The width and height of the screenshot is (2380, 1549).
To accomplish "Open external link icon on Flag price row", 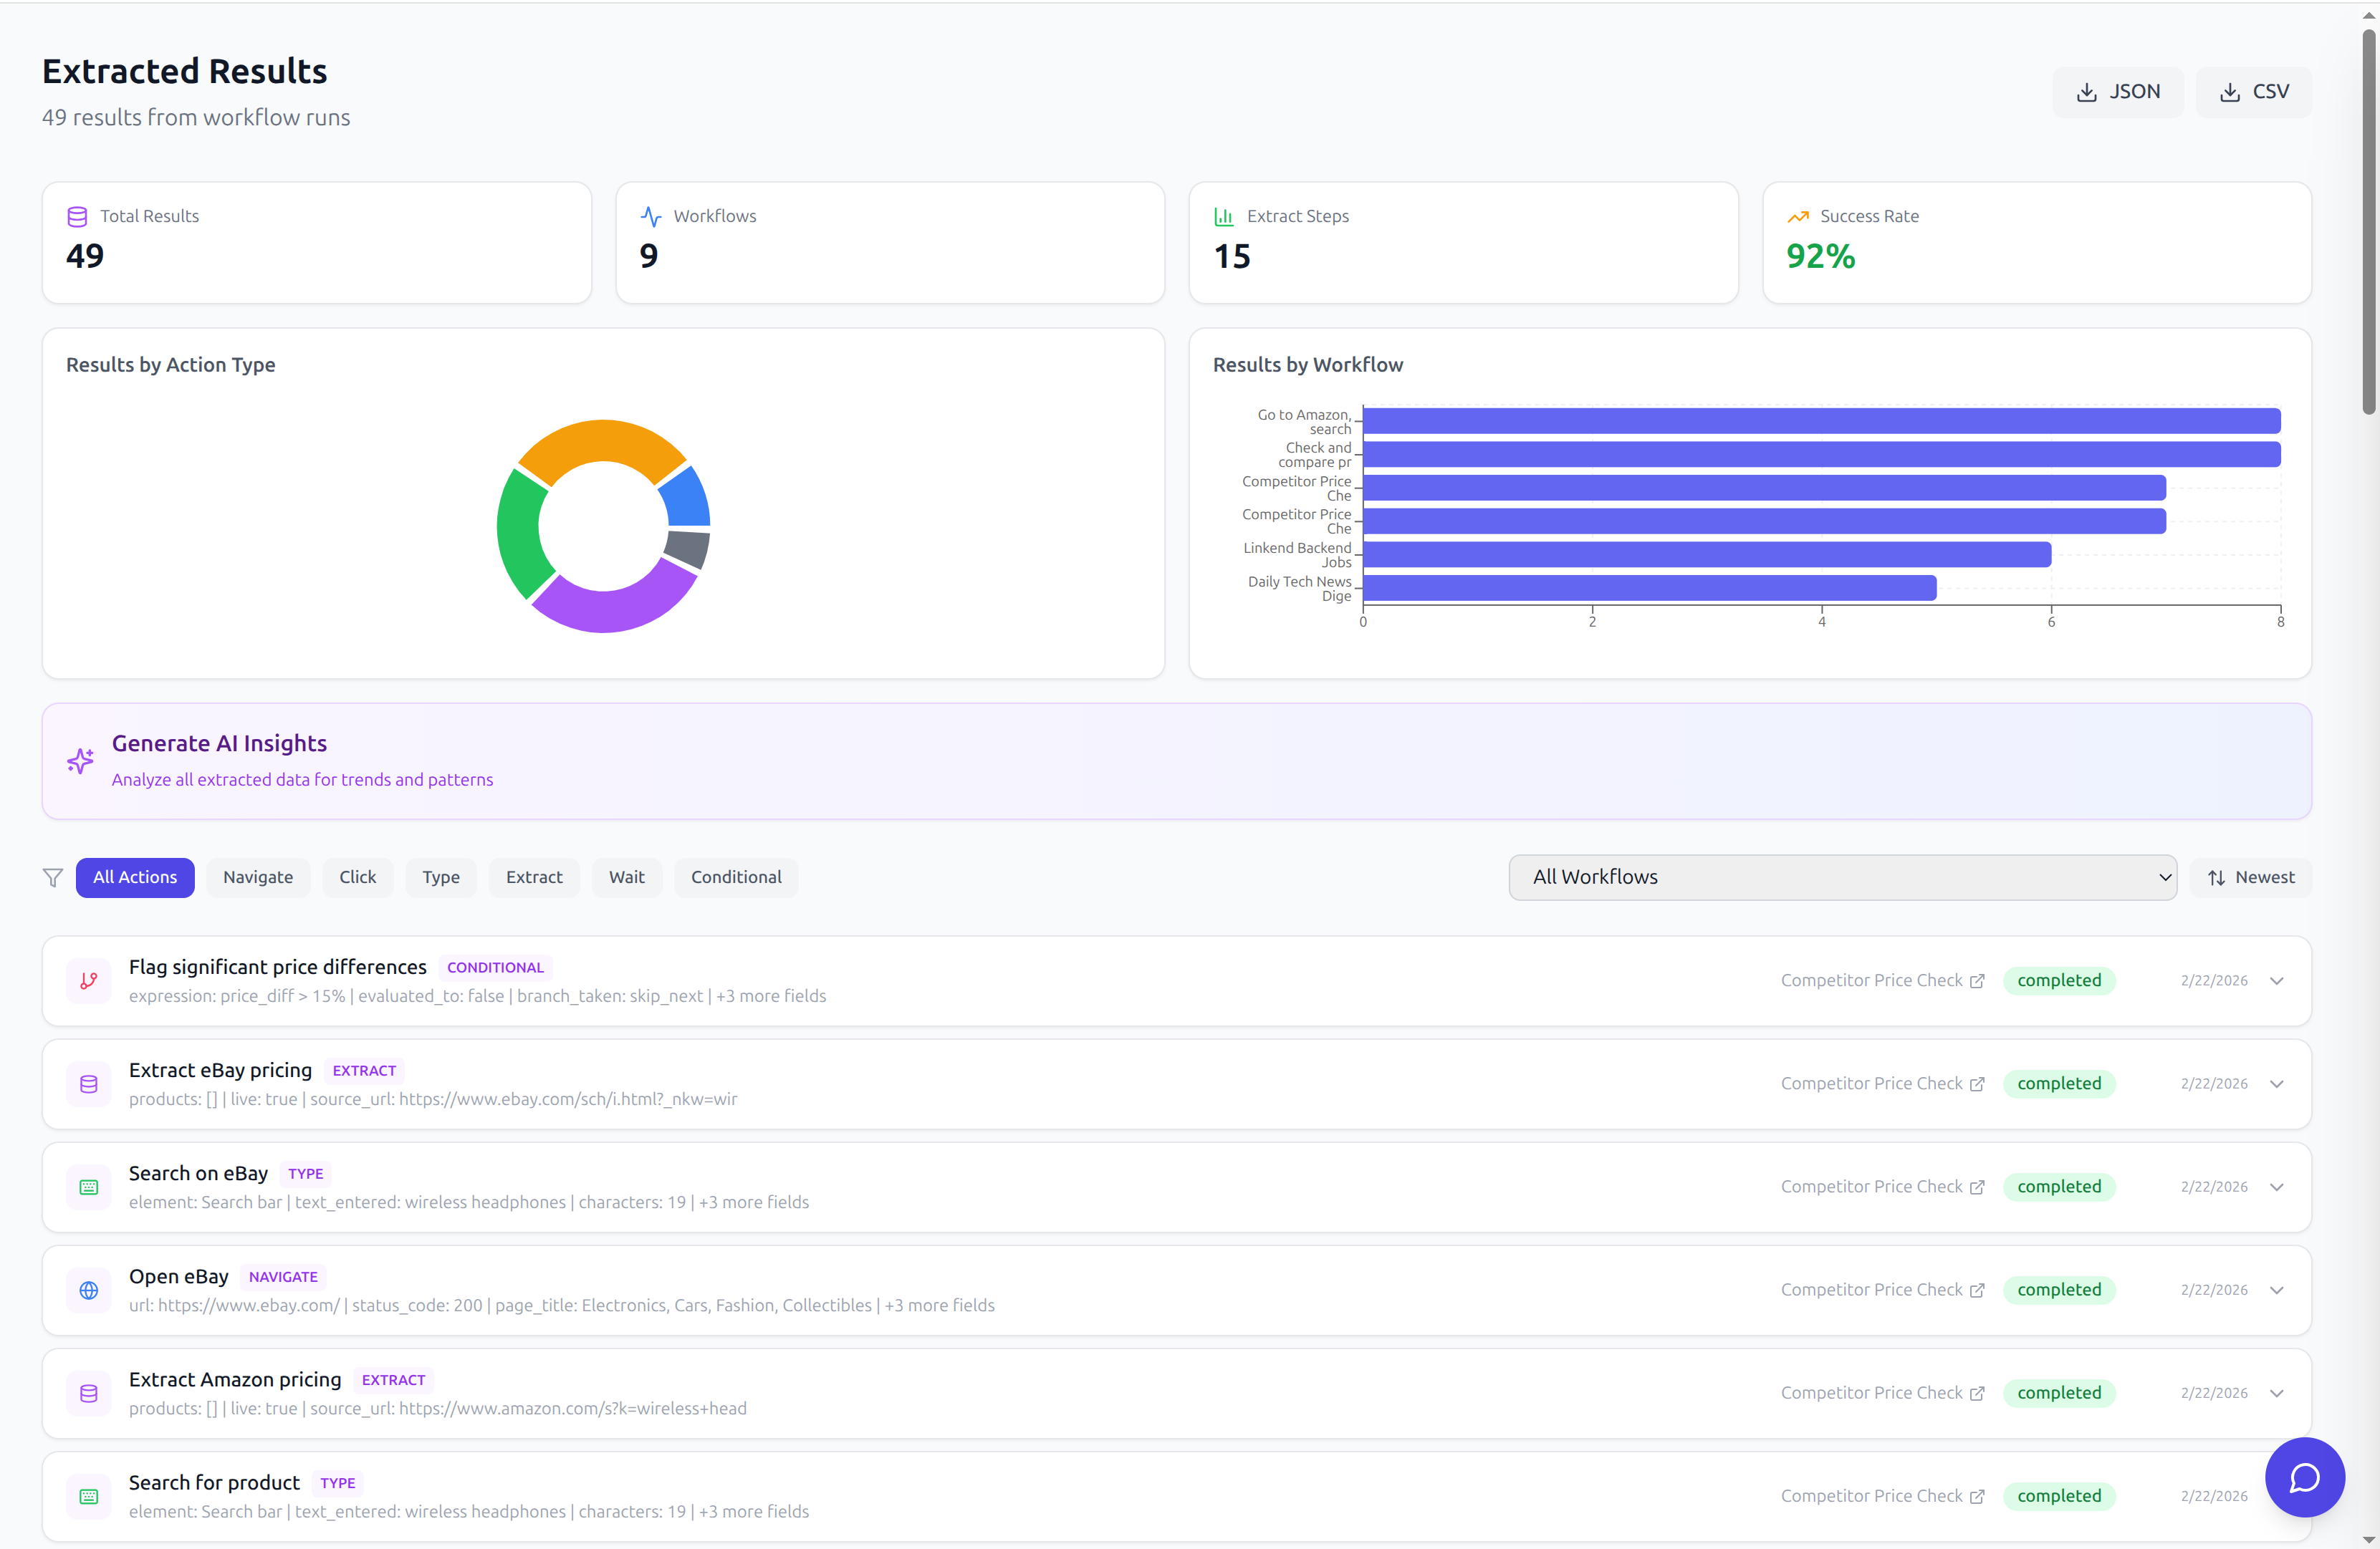I will (x=1977, y=981).
